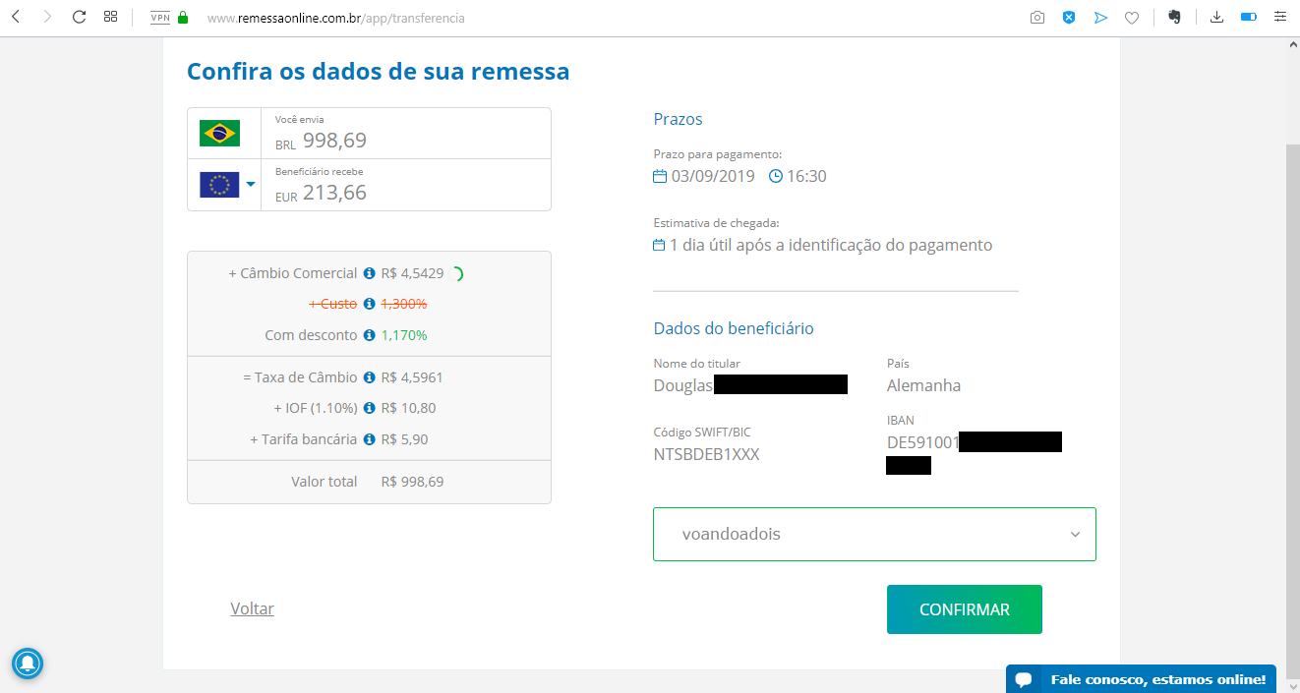Click the CONFIRMAR button

pyautogui.click(x=965, y=609)
